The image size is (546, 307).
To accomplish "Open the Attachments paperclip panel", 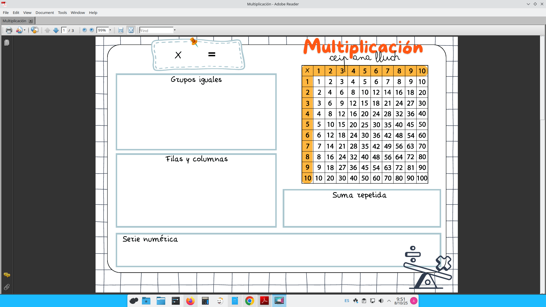I will (7, 287).
